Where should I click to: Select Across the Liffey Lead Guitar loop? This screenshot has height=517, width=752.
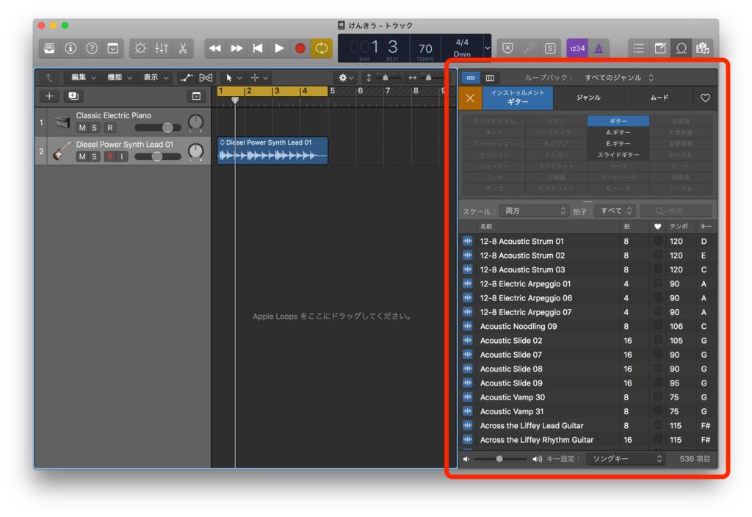coord(587,425)
